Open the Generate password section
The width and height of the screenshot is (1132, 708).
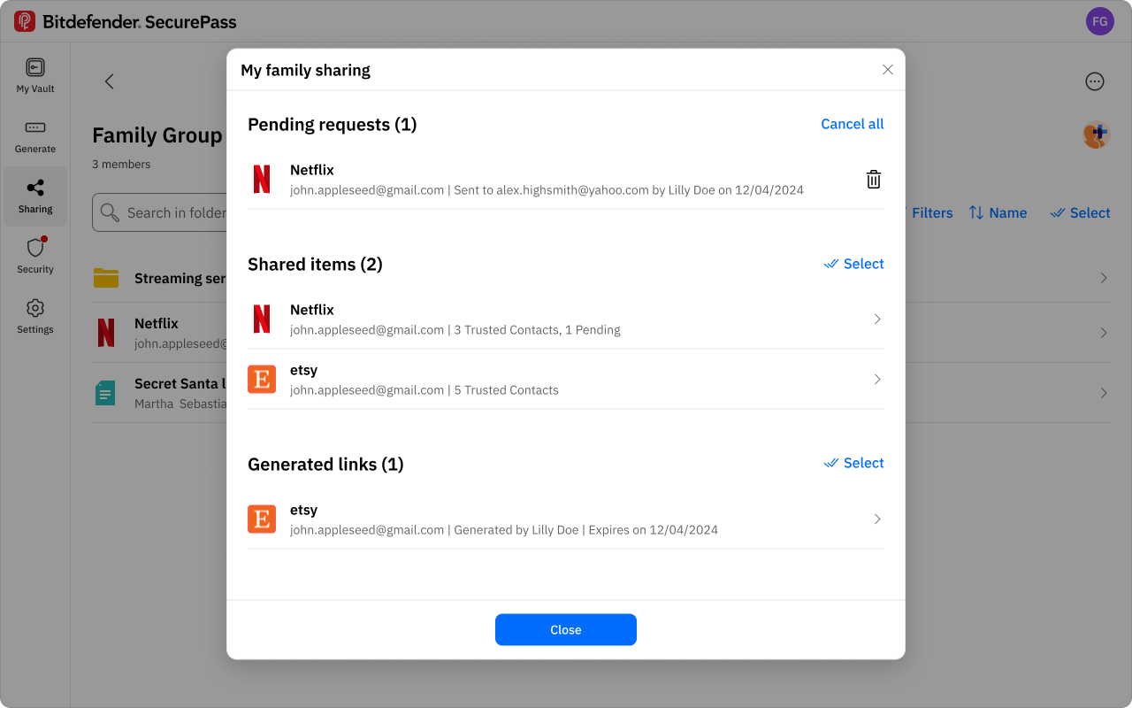35,135
